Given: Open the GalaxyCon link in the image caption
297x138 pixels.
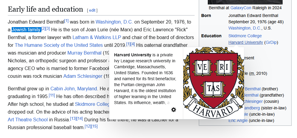Looking at the screenshot, I should pyautogui.click(x=240, y=8).
